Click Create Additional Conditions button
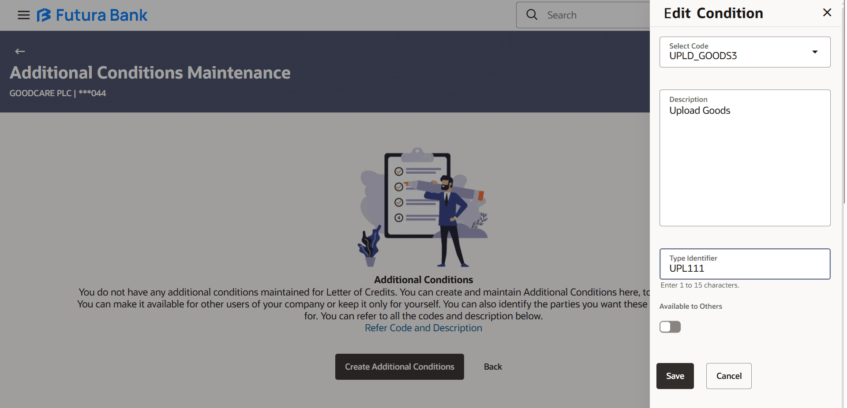The image size is (847, 408). point(399,367)
